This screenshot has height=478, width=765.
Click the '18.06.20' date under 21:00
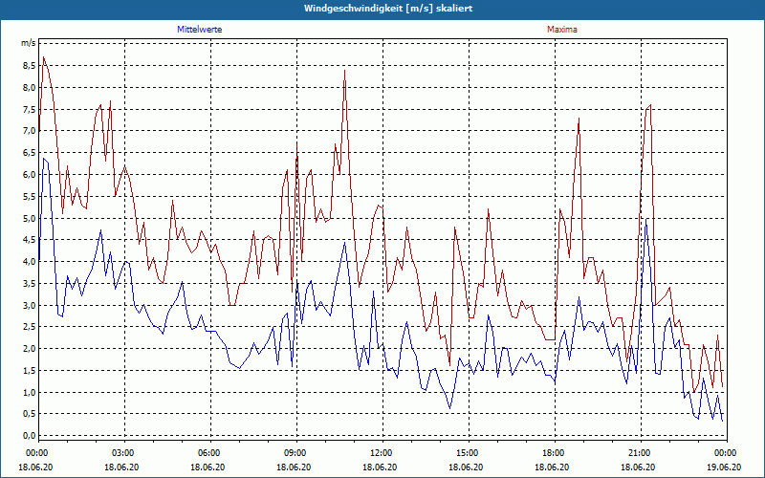pos(638,467)
